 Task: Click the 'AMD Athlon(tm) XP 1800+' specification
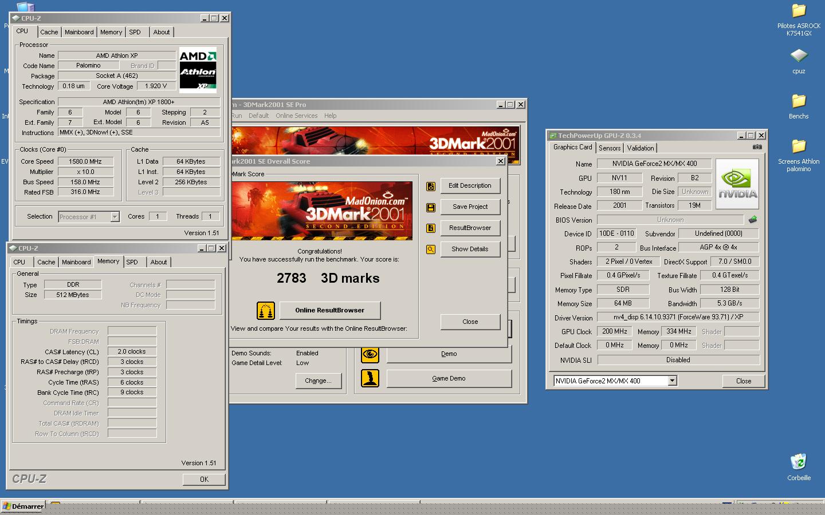(139, 102)
